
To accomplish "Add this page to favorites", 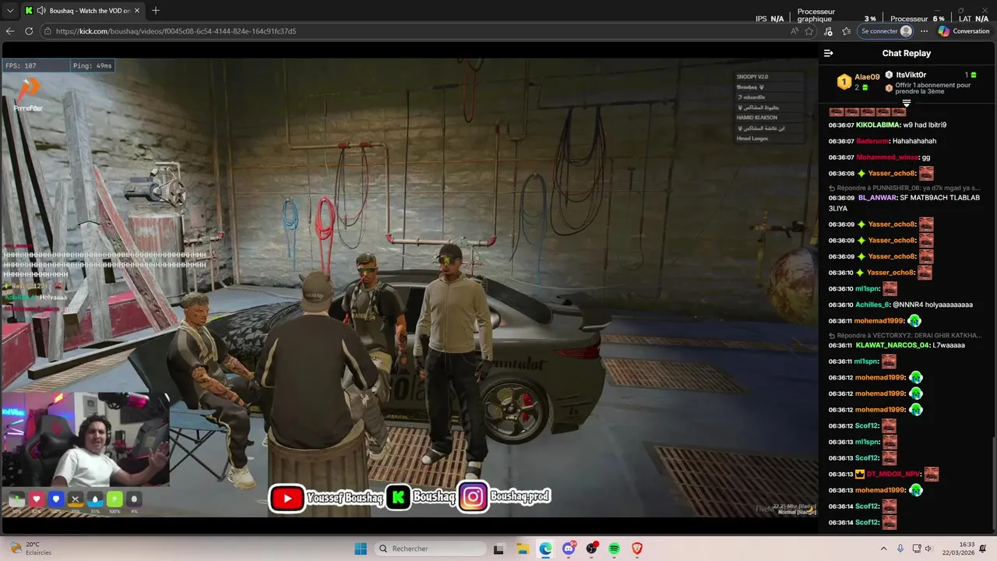I will click(x=809, y=31).
